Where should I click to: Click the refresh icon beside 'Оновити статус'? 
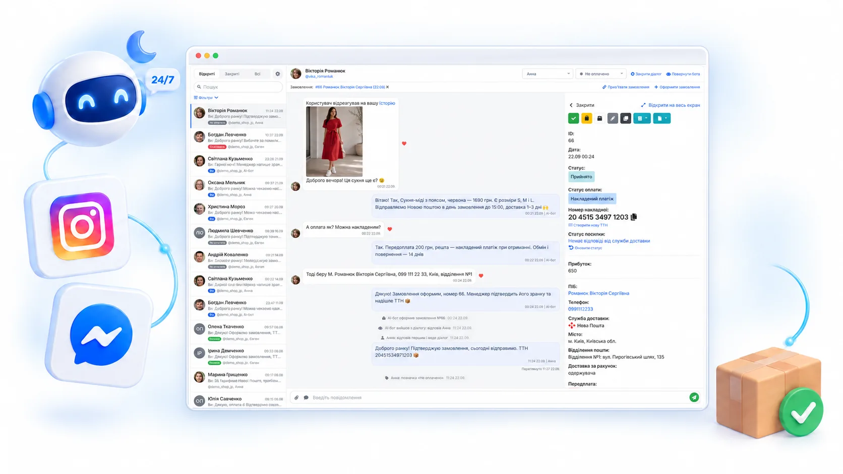(571, 248)
